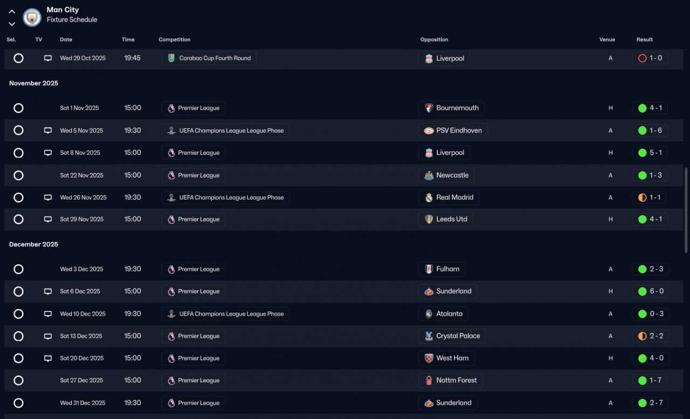Click the Newcastle club badge
Viewport: 690px width, 419px height.
click(x=429, y=175)
